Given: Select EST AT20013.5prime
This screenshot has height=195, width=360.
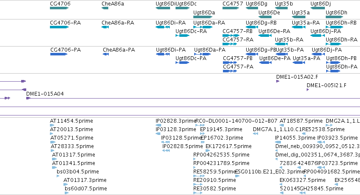Looking at the screenshot, I should pyautogui.click(x=52, y=134).
